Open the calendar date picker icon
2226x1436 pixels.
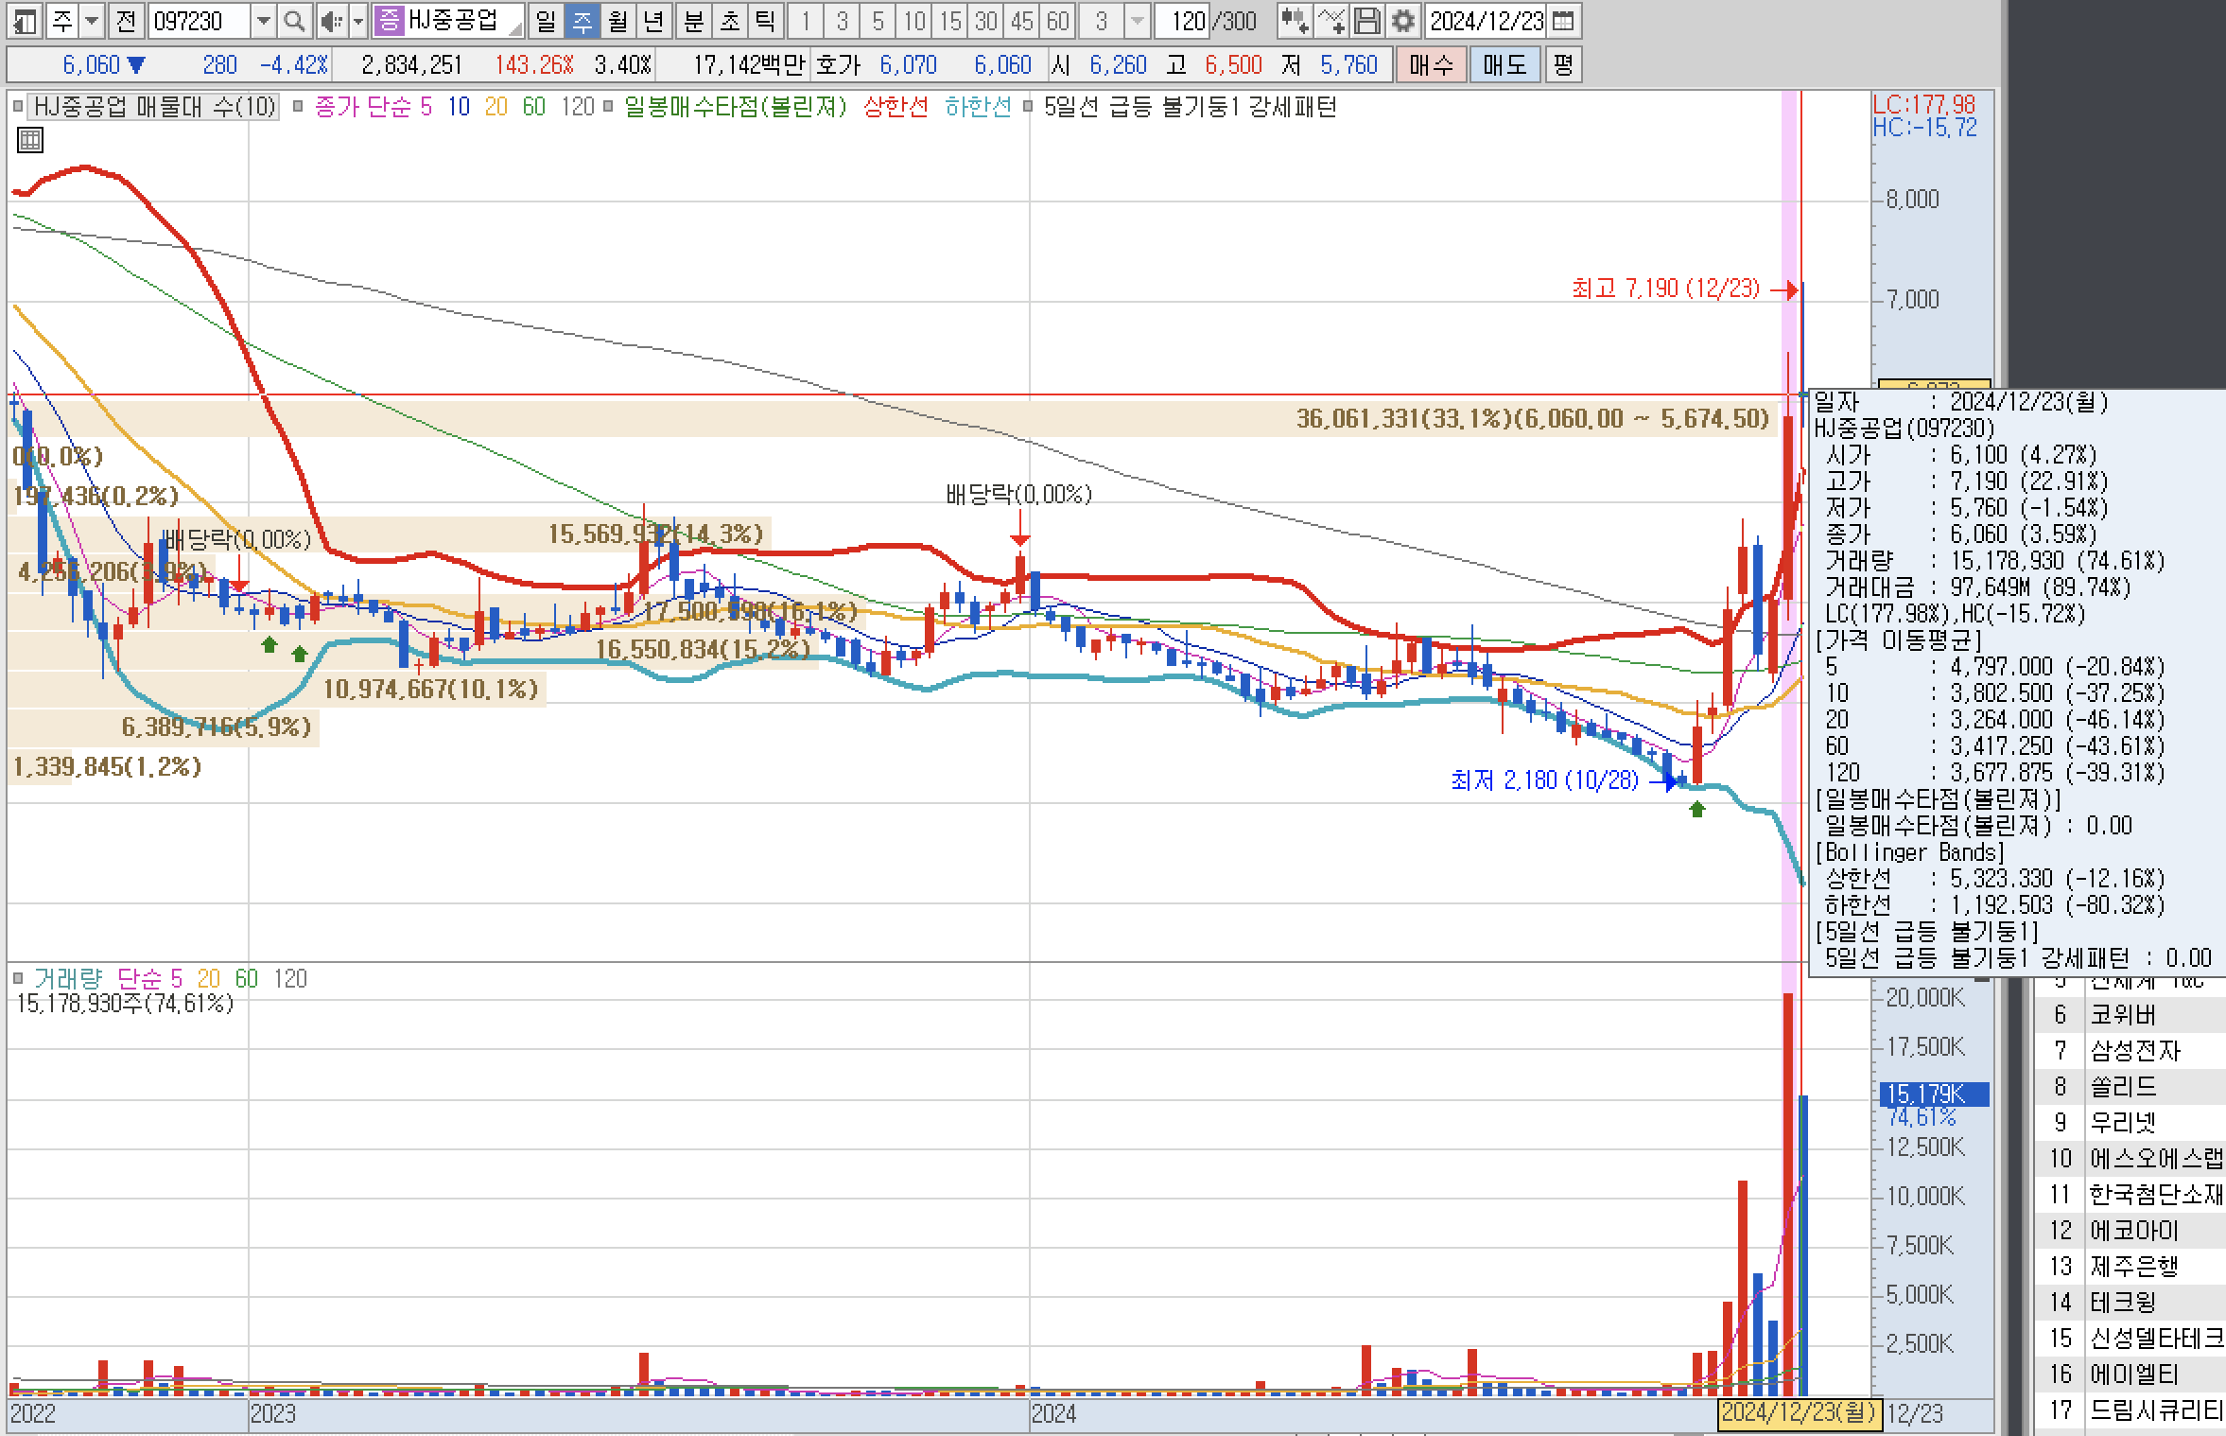click(1563, 21)
